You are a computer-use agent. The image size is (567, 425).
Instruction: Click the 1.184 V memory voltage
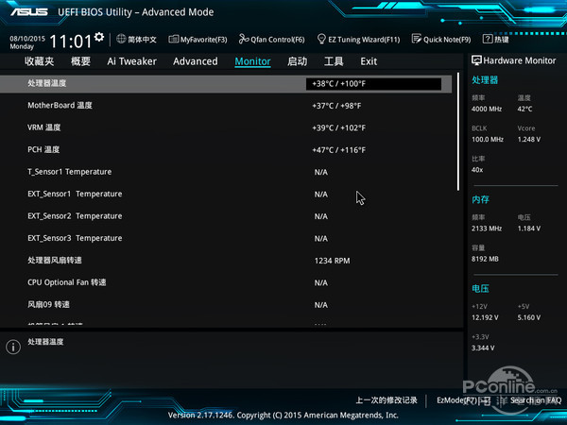click(x=528, y=229)
